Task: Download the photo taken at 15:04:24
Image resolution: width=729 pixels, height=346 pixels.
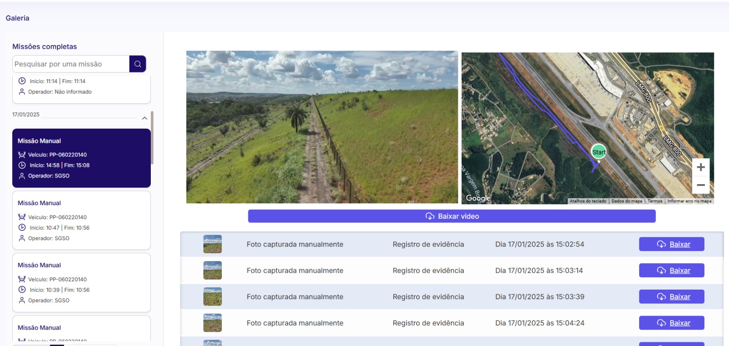Action: point(671,323)
